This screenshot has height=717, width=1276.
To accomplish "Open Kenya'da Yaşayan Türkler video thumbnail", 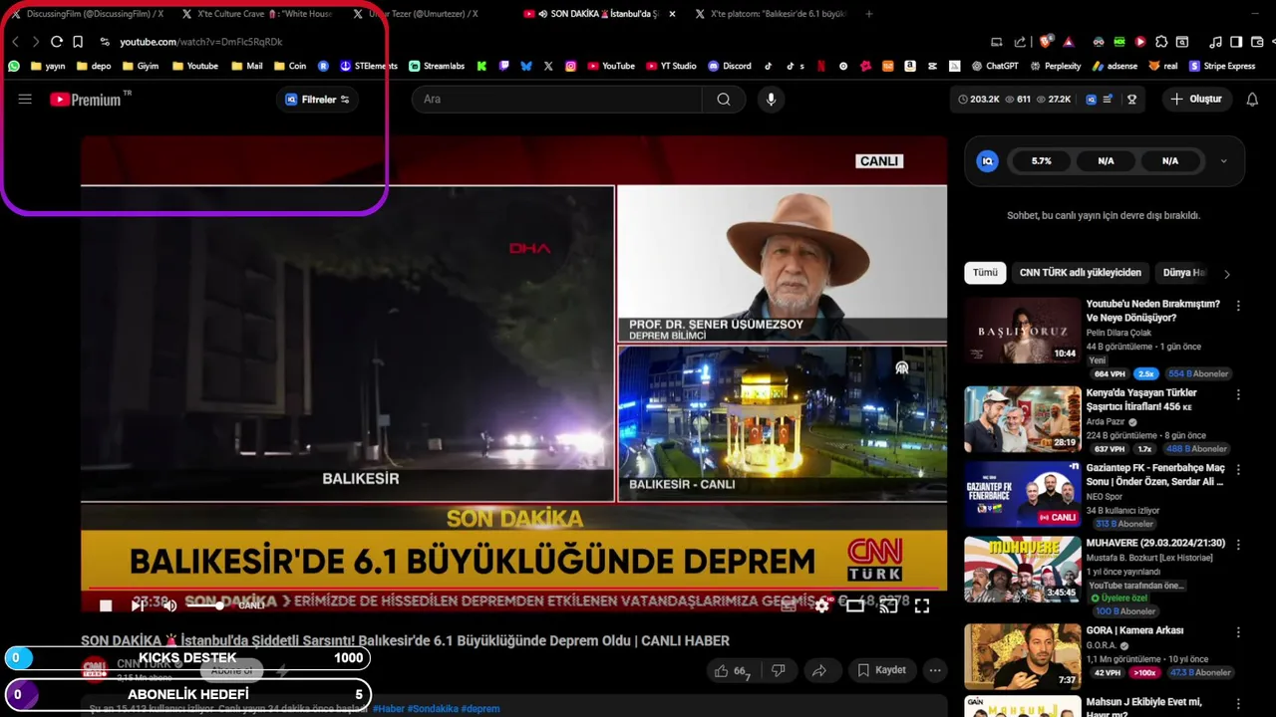I will point(1022,419).
